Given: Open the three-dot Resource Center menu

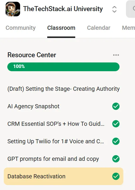Looking at the screenshot, I should 116,55.
